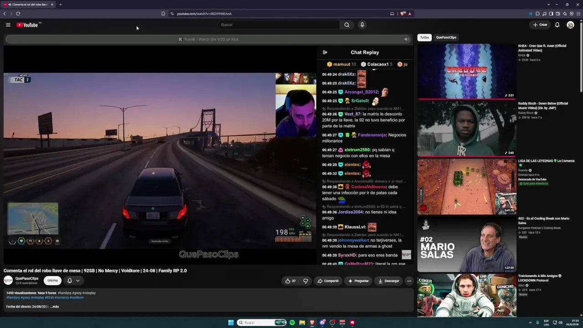The width and height of the screenshot is (583, 328).
Task: Open the browser main menu icon
Action: coord(578,14)
